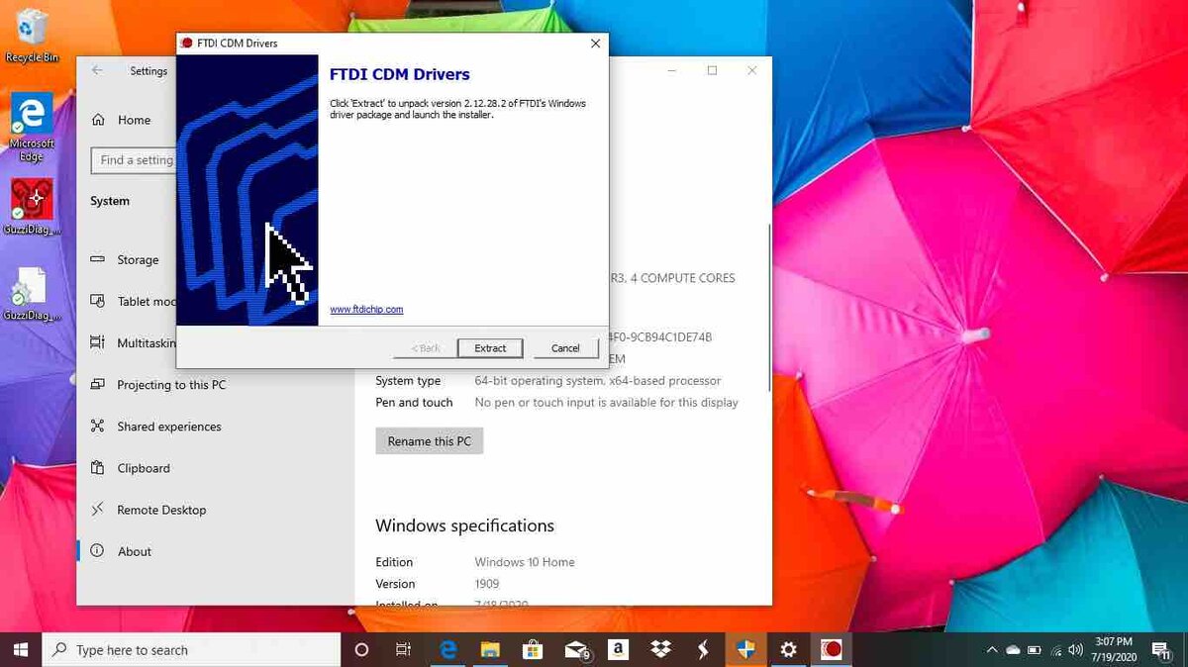Open the Windows Start menu
The height and width of the screenshot is (667, 1188).
pyautogui.click(x=21, y=649)
